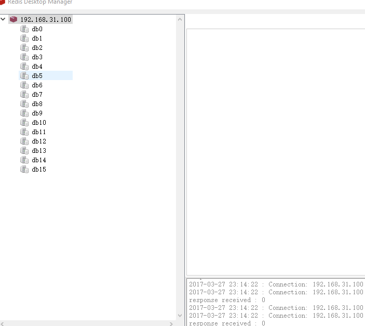Click the db3 database icon

[x=24, y=57]
